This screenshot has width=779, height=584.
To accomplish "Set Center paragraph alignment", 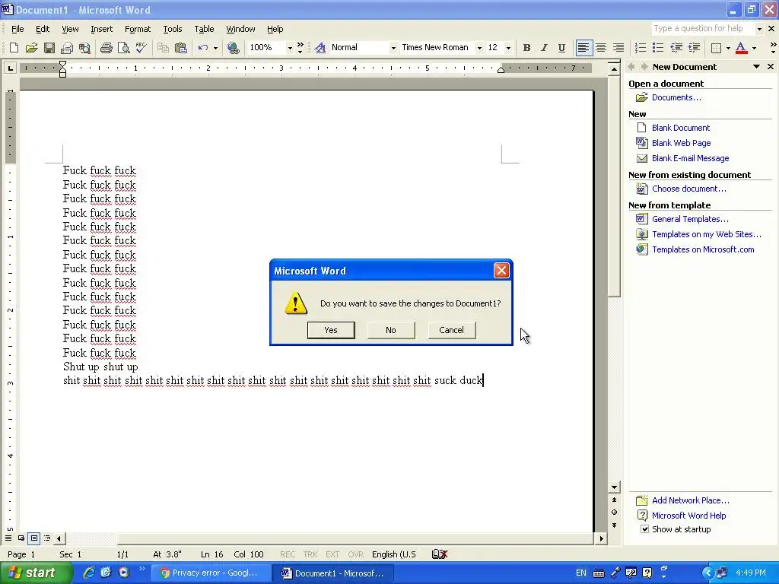I will [x=601, y=48].
